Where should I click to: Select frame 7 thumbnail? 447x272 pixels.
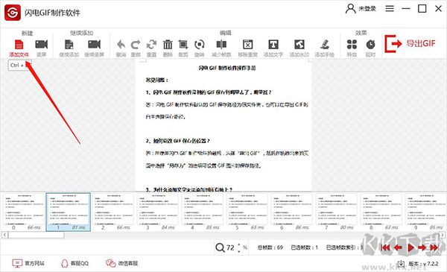tap(337, 212)
